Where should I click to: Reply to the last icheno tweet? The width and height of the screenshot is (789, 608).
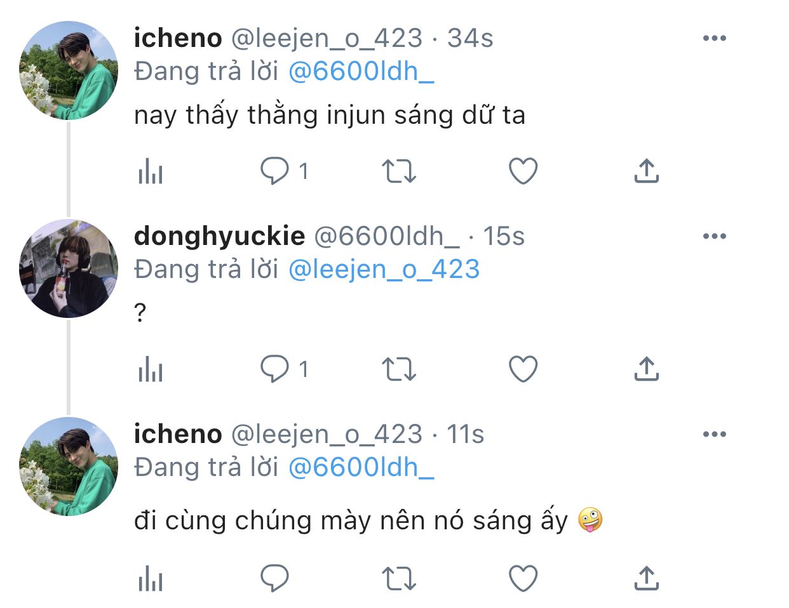275,579
